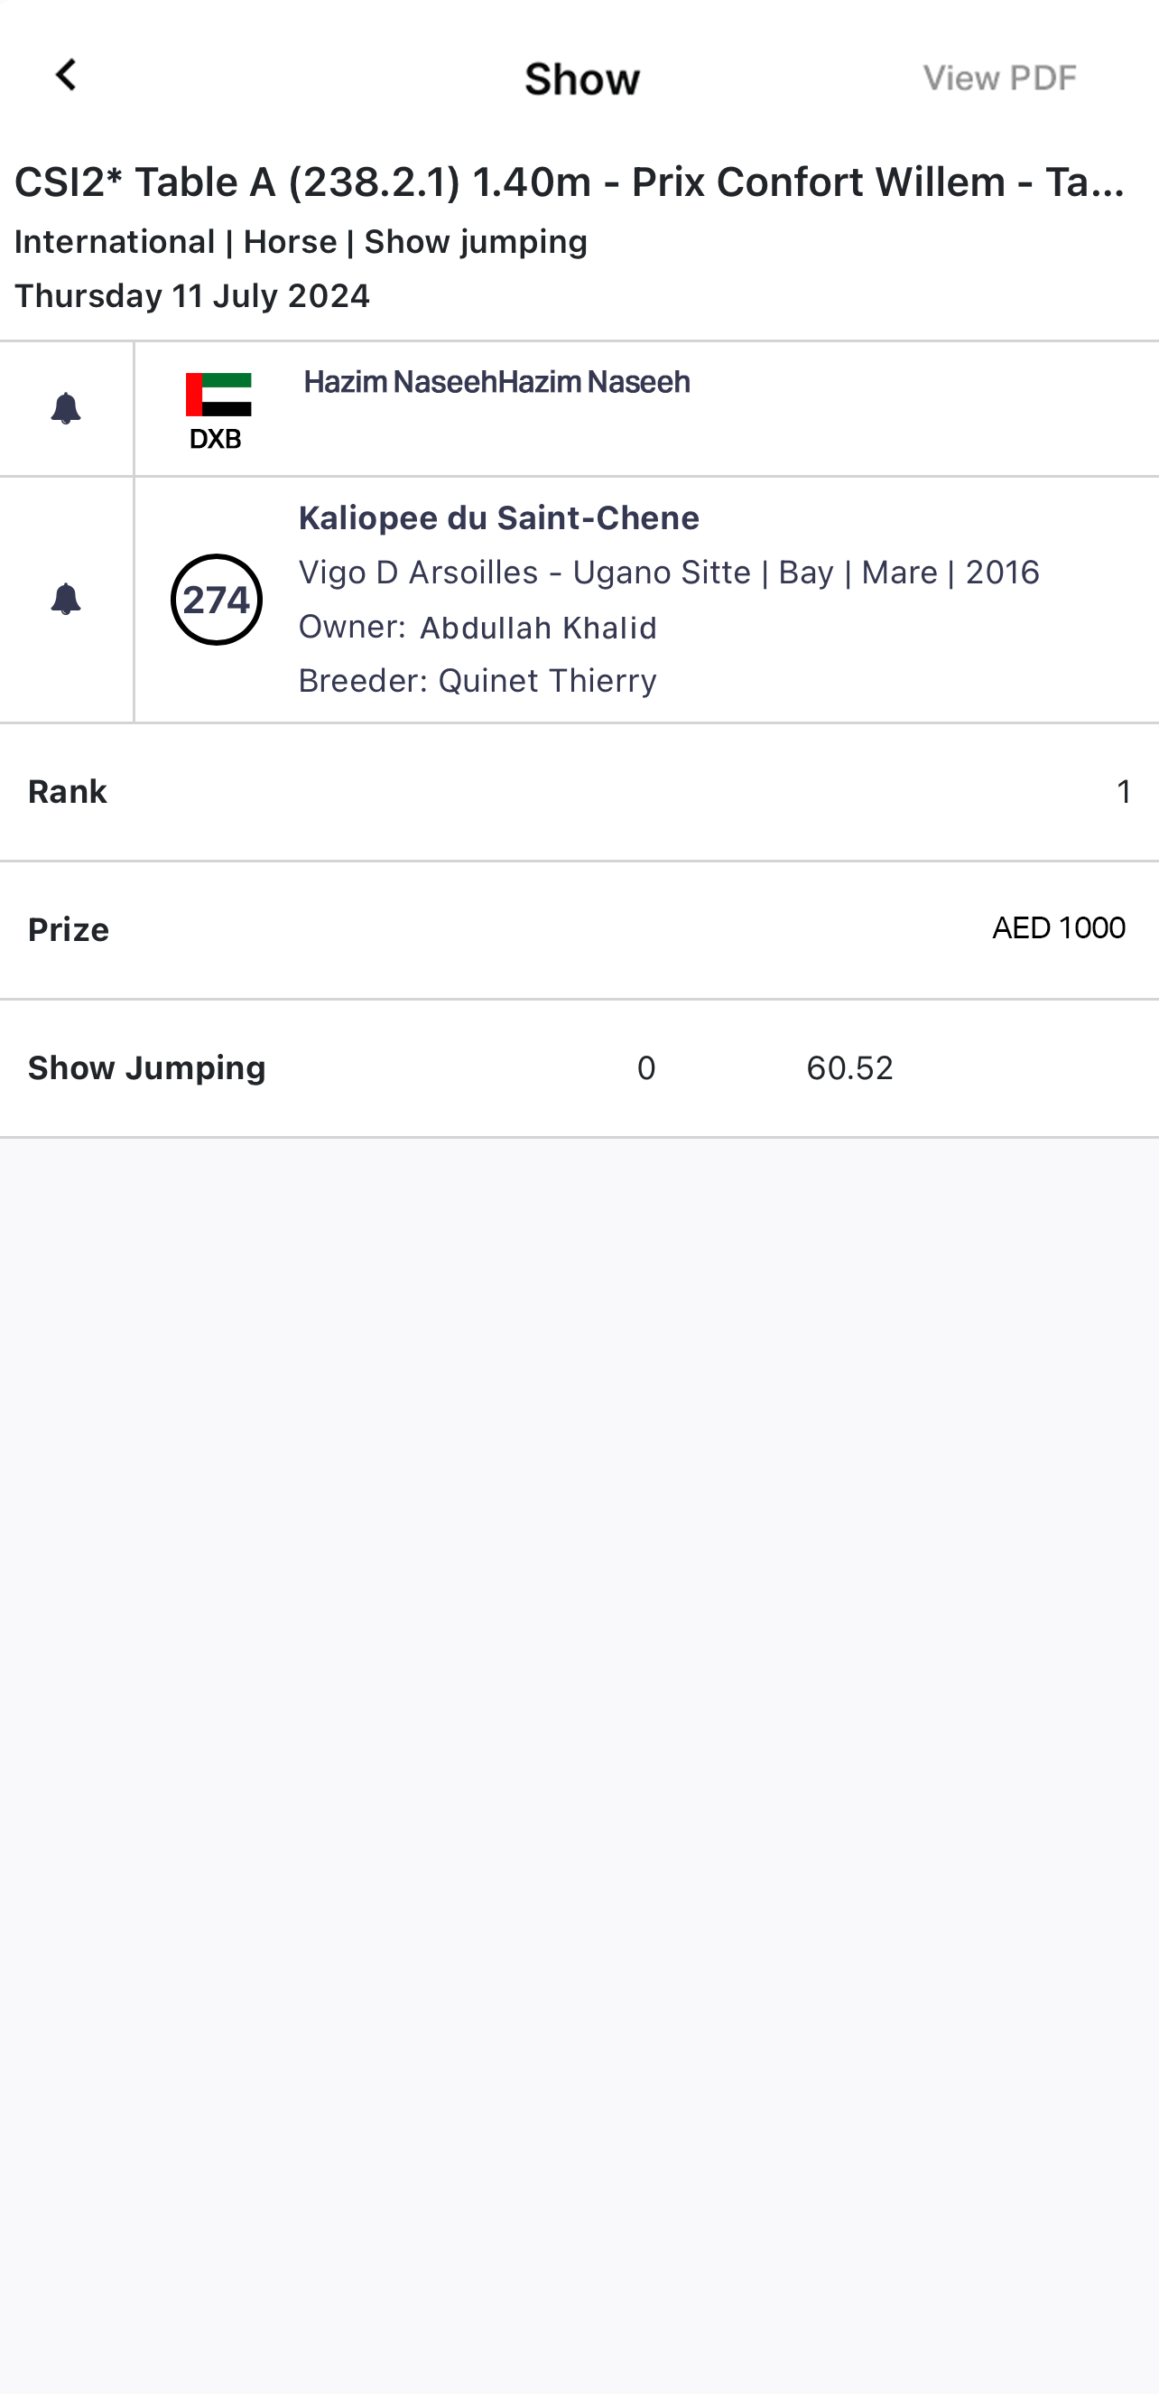Tap the CSI2* Table A competition title
Image resolution: width=1159 pixels, height=2394 pixels.
pyautogui.click(x=570, y=182)
